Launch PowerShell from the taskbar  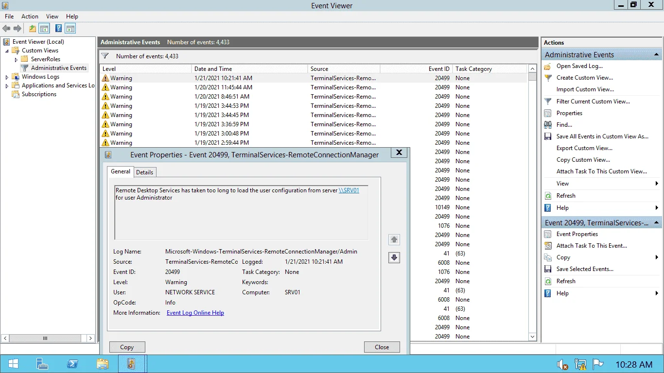point(72,364)
